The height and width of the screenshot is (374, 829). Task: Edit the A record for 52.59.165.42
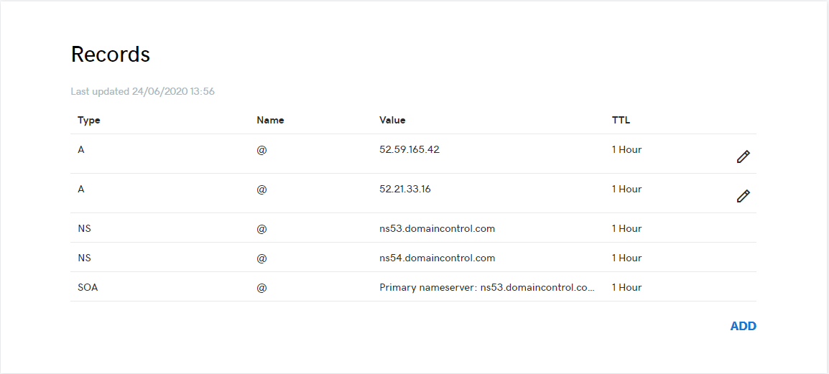(x=743, y=156)
